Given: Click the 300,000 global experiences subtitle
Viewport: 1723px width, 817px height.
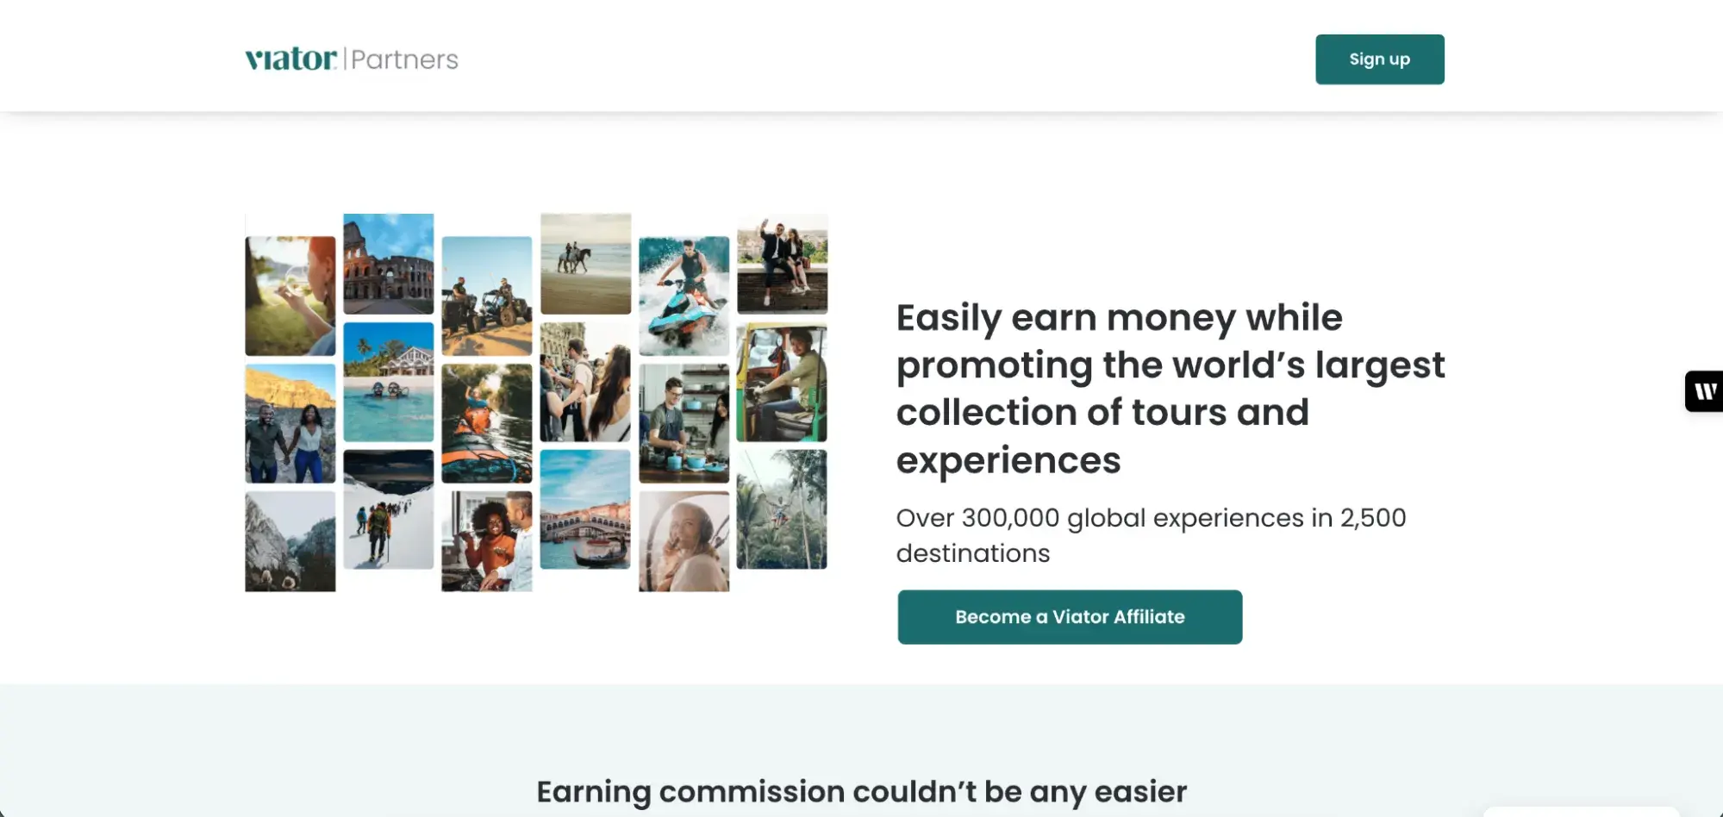Looking at the screenshot, I should (x=1152, y=535).
